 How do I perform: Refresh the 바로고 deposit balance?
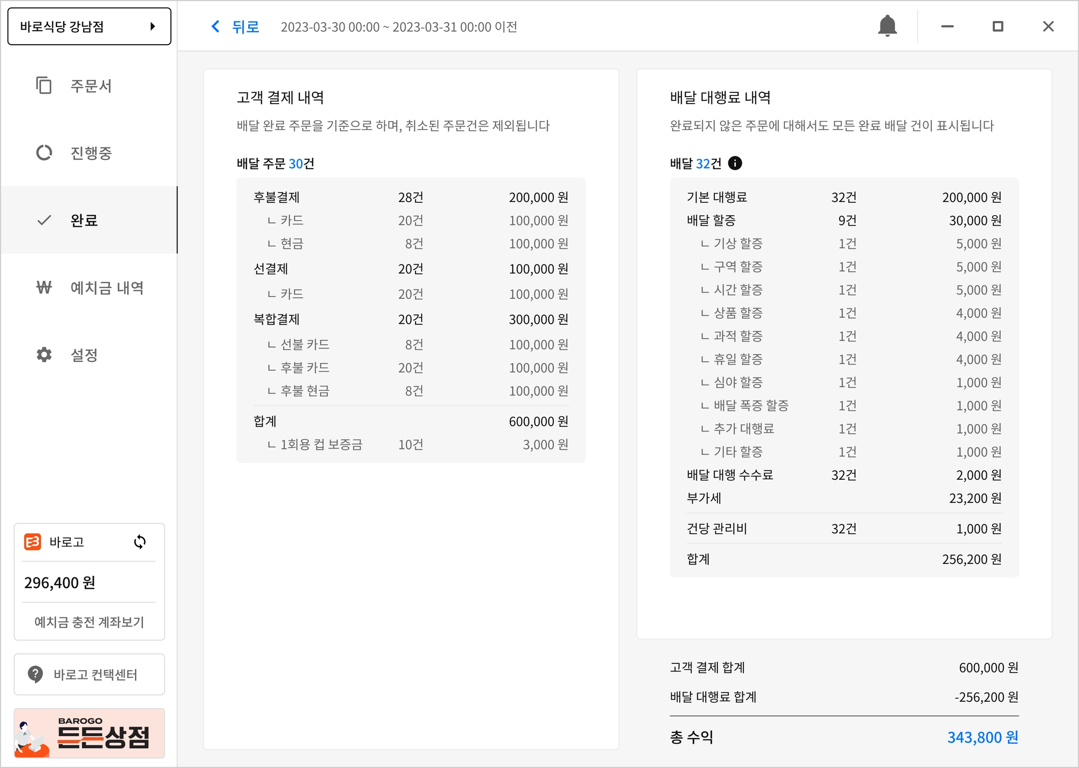click(x=140, y=542)
